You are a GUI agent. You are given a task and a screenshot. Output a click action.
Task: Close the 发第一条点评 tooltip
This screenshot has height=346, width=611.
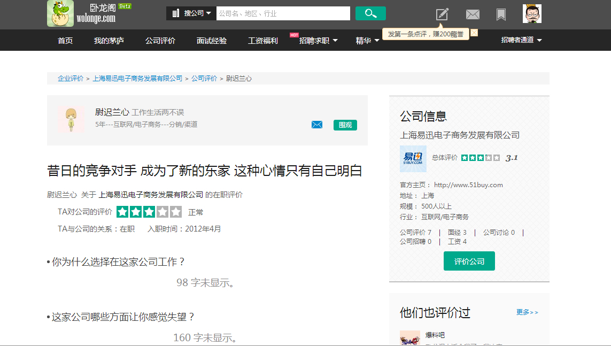[474, 33]
